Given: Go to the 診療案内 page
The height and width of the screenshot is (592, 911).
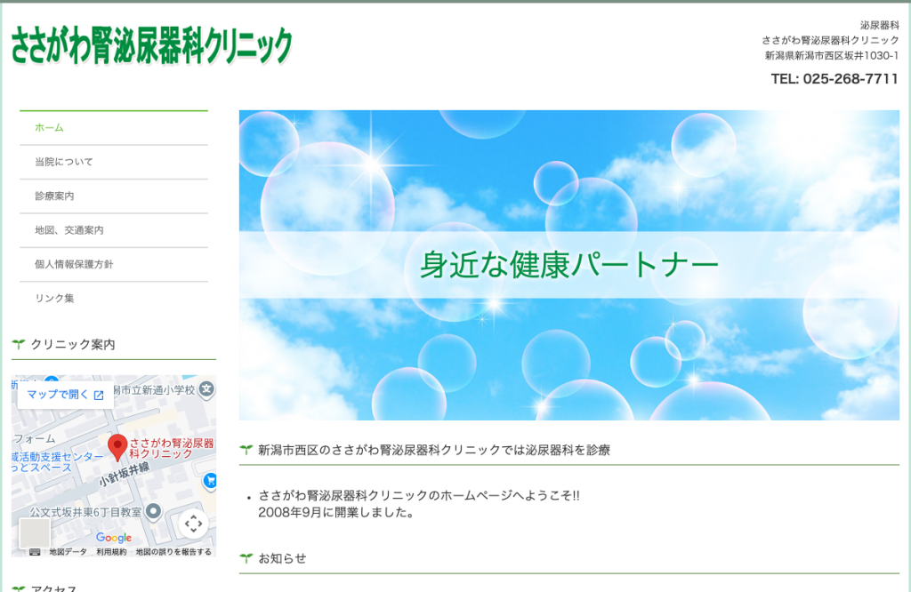Looking at the screenshot, I should tap(114, 196).
